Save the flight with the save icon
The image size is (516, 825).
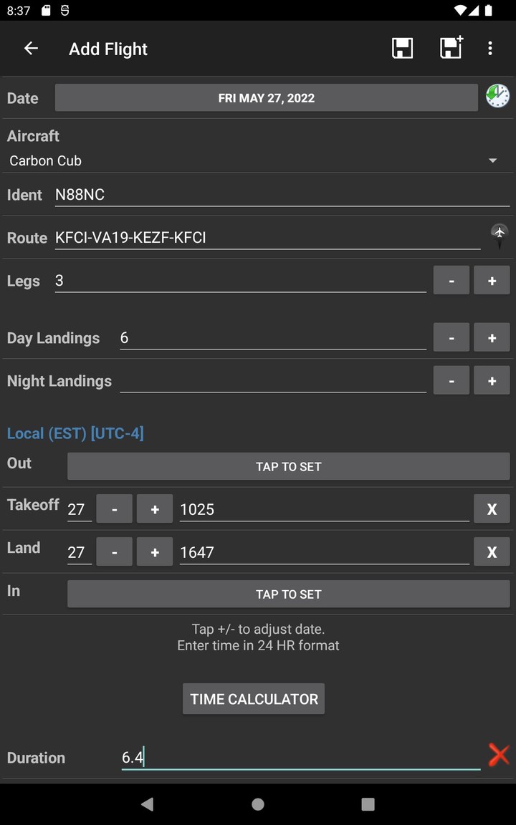pos(402,48)
